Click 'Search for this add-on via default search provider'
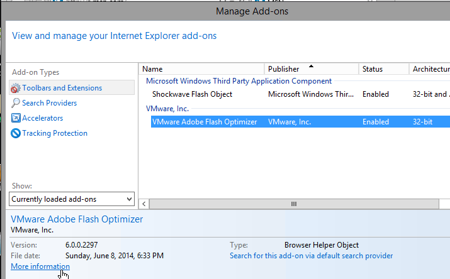This screenshot has width=450, height=279. click(311, 256)
